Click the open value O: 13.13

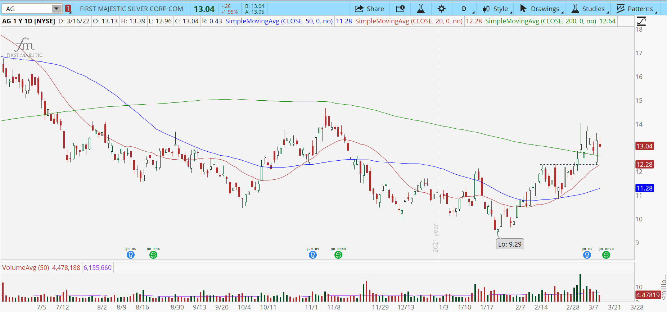pos(105,21)
